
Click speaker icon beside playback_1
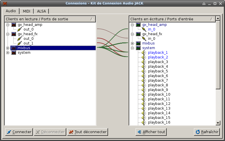pyautogui.click(x=144, y=53)
